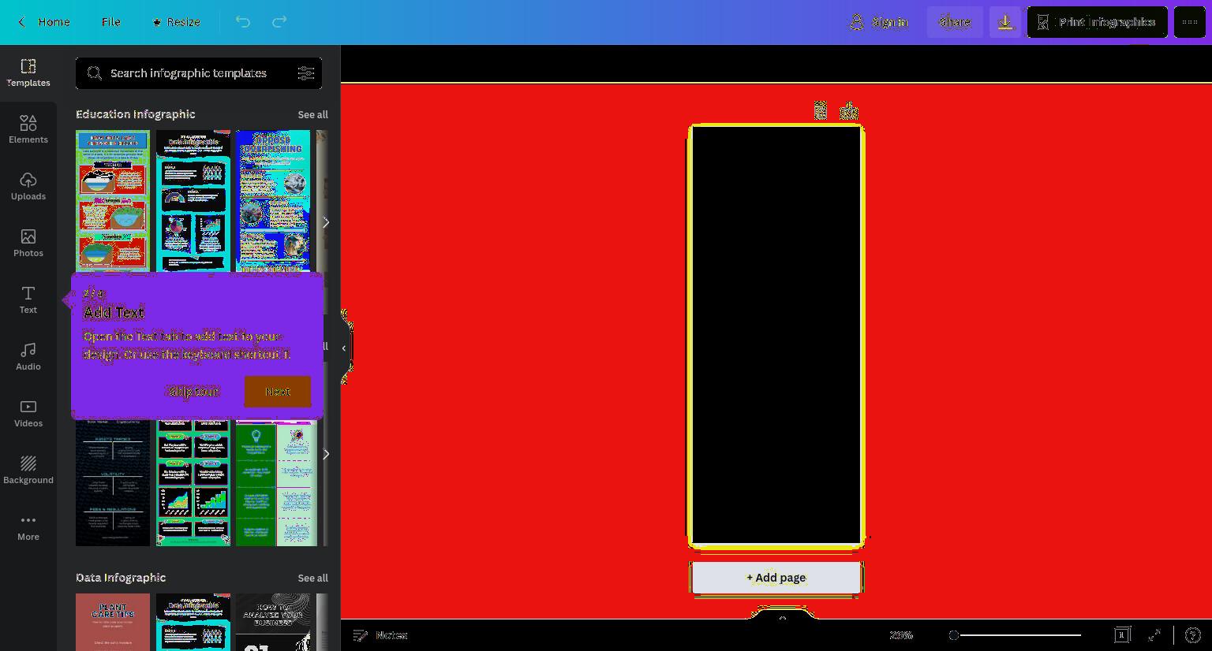Open the Templates sidebar tab
The height and width of the screenshot is (651, 1212).
point(28,73)
